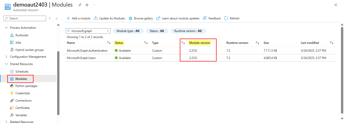Close the Modules blade

pyautogui.click(x=335, y=5)
